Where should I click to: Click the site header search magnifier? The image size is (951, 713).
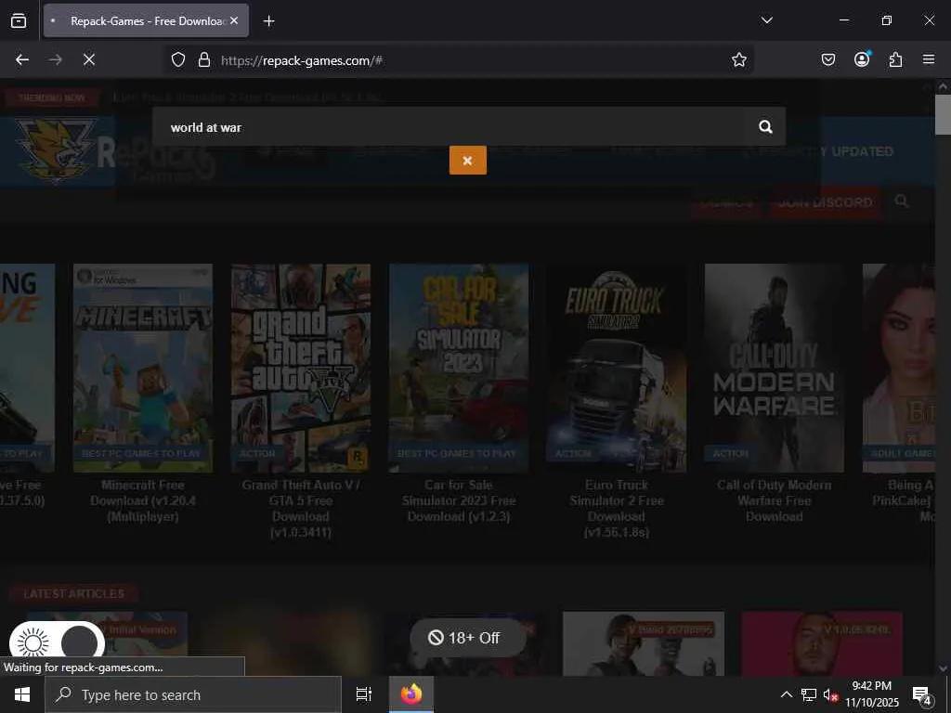point(902,201)
